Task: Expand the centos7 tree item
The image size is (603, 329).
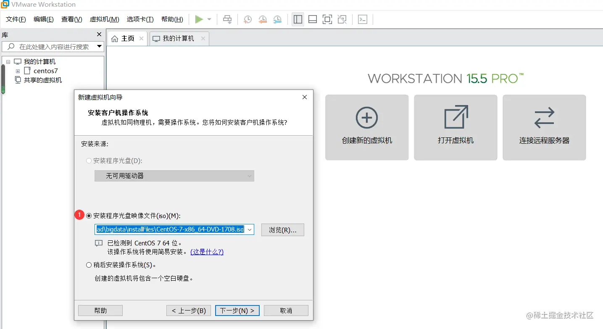Action: click(18, 71)
